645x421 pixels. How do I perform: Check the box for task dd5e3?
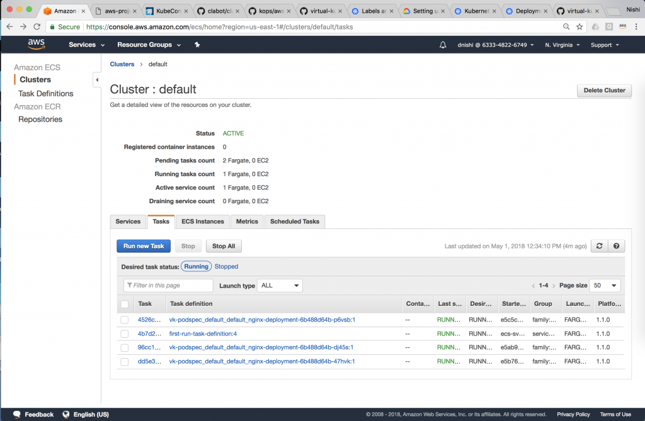tap(125, 362)
